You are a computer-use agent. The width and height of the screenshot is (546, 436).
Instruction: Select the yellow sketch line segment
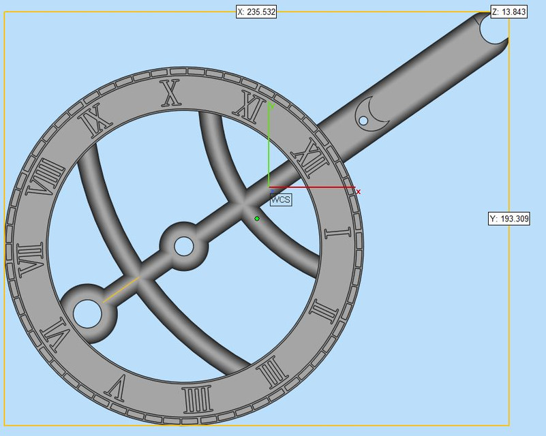click(x=123, y=289)
